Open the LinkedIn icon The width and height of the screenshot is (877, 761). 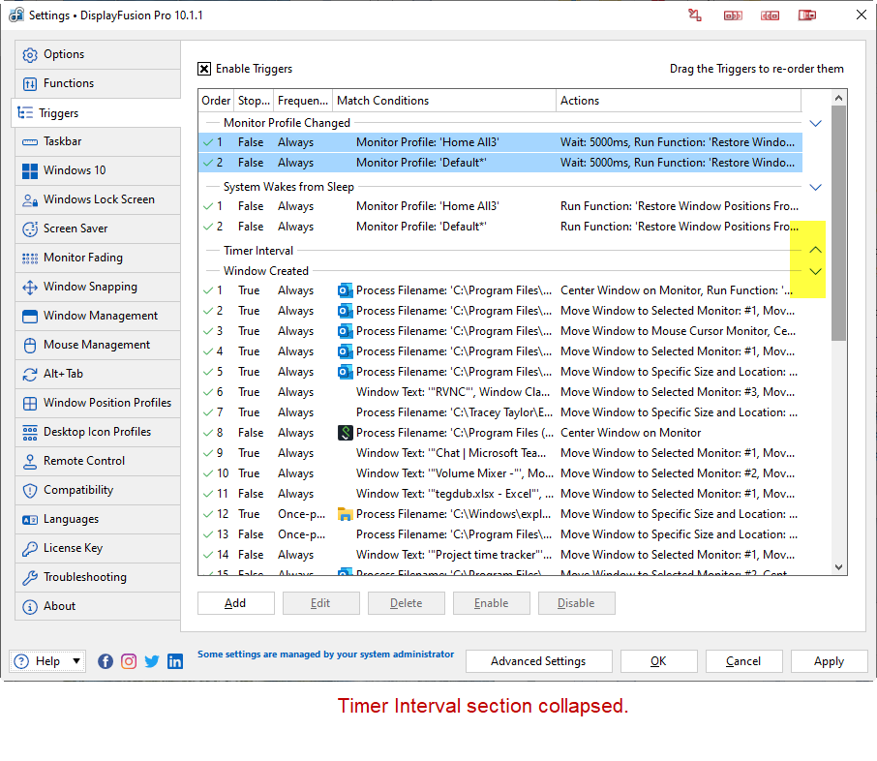pyautogui.click(x=175, y=661)
